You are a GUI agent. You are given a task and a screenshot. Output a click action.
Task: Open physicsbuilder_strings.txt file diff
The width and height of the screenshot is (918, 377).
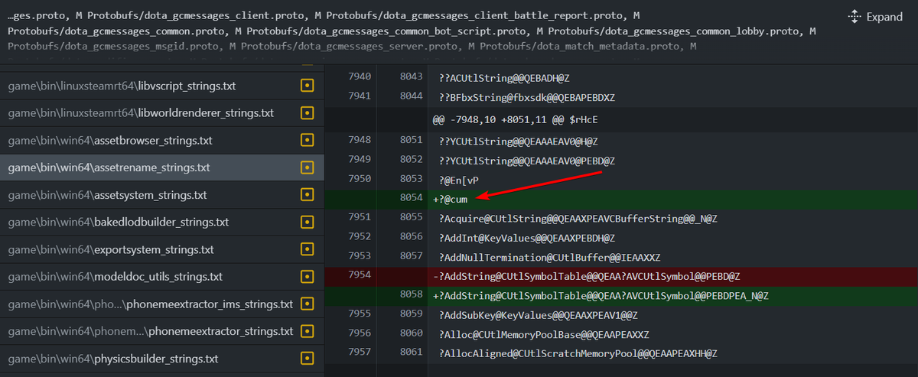162,359
